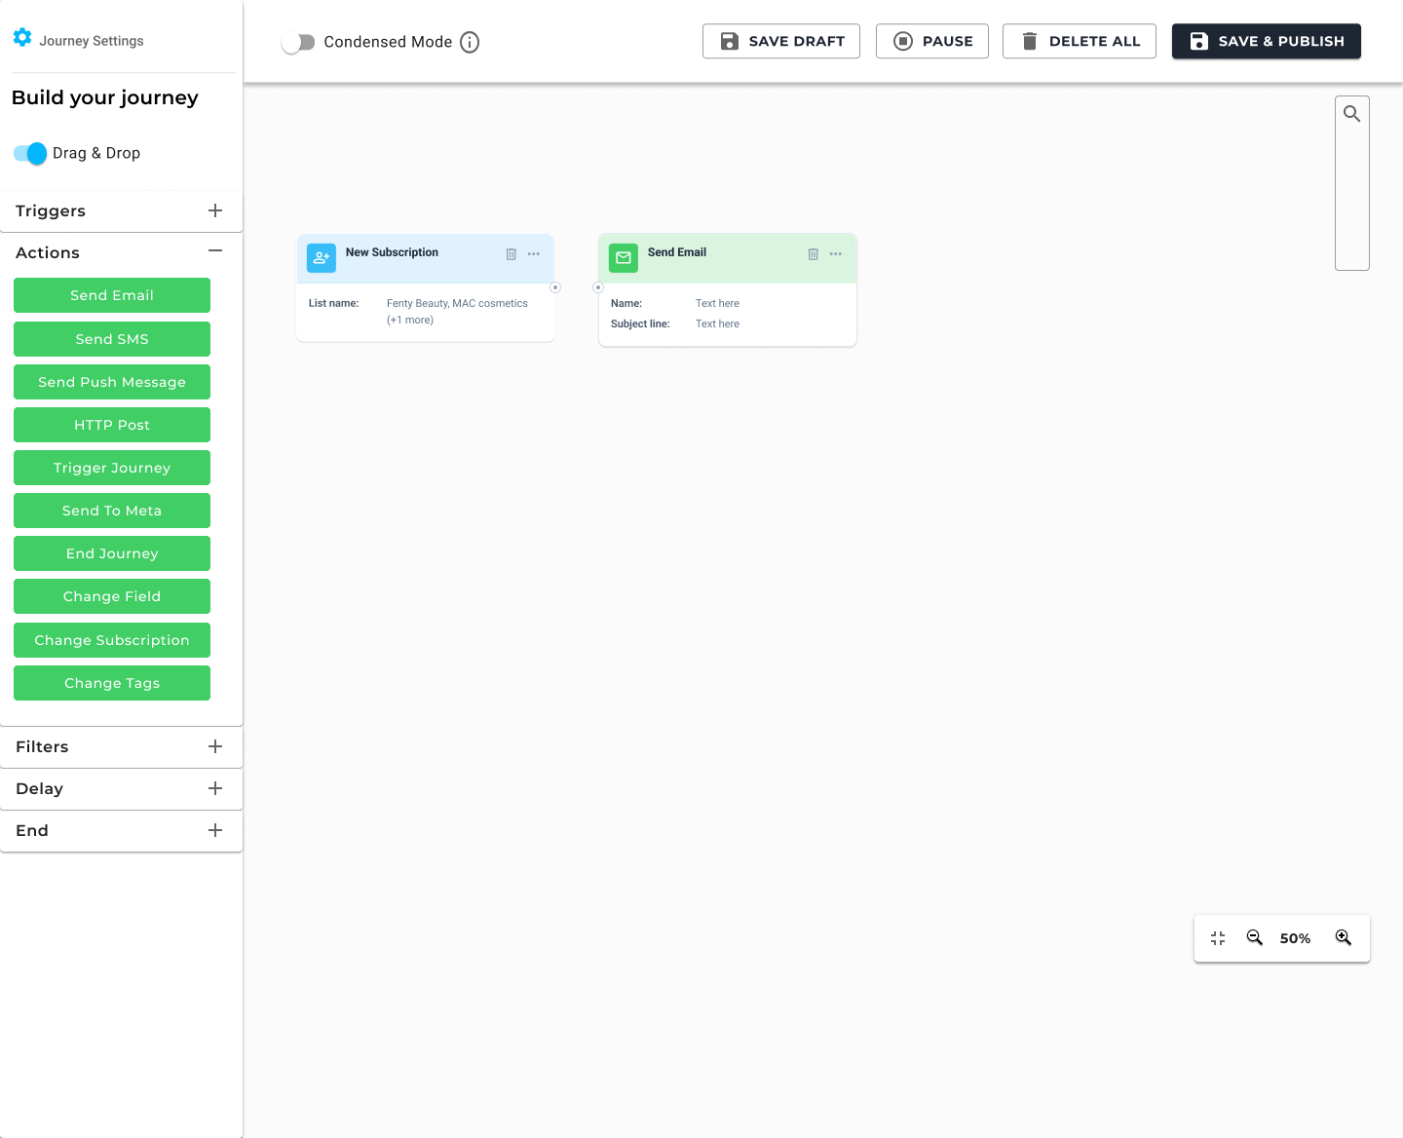Select the Send Email action

(x=112, y=295)
